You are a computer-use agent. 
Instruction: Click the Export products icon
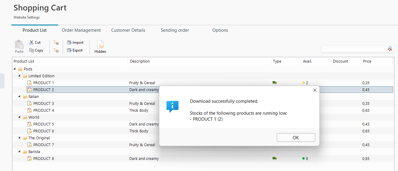tap(69, 50)
